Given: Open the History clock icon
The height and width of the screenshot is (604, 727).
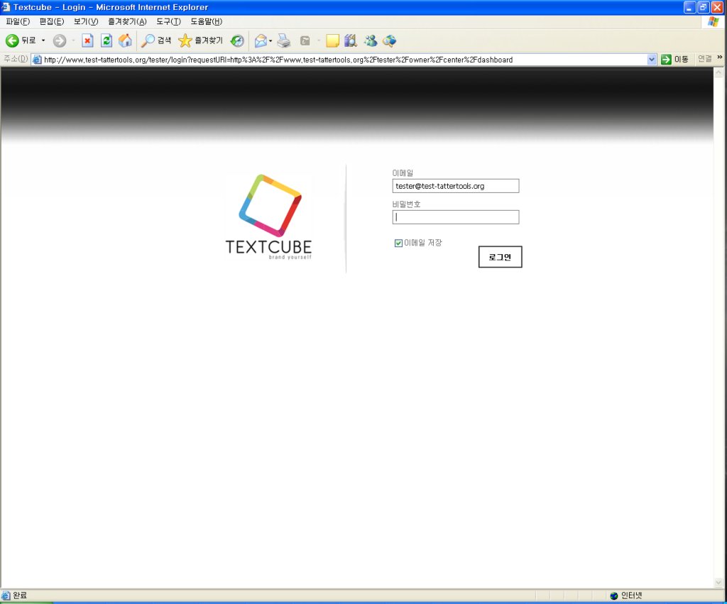Looking at the screenshot, I should [x=237, y=40].
